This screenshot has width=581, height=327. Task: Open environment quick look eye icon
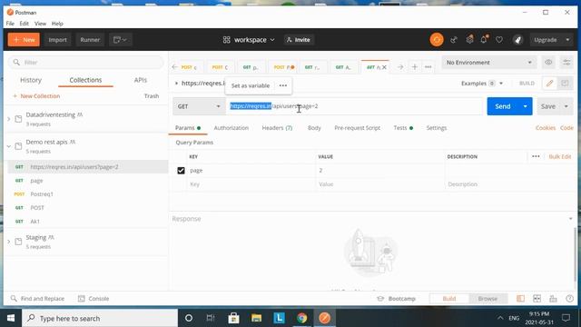click(548, 63)
